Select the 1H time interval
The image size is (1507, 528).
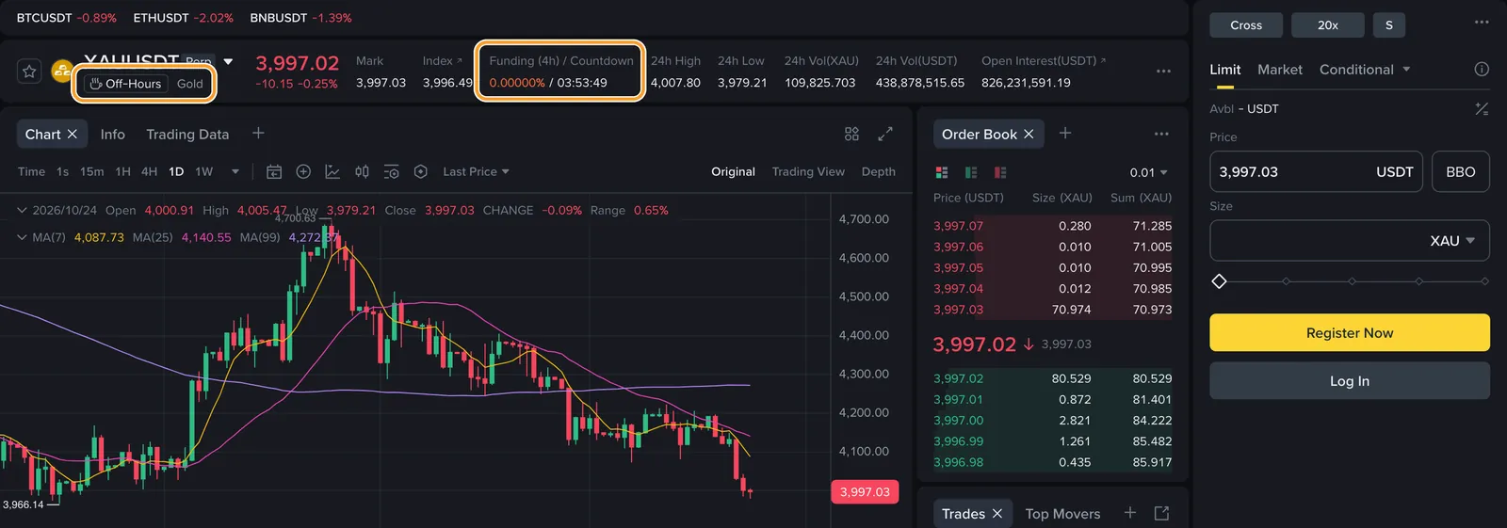click(122, 171)
